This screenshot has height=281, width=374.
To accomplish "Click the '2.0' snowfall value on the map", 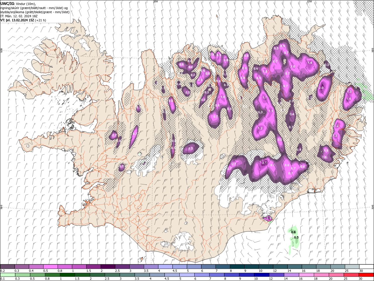I will (321, 88).
